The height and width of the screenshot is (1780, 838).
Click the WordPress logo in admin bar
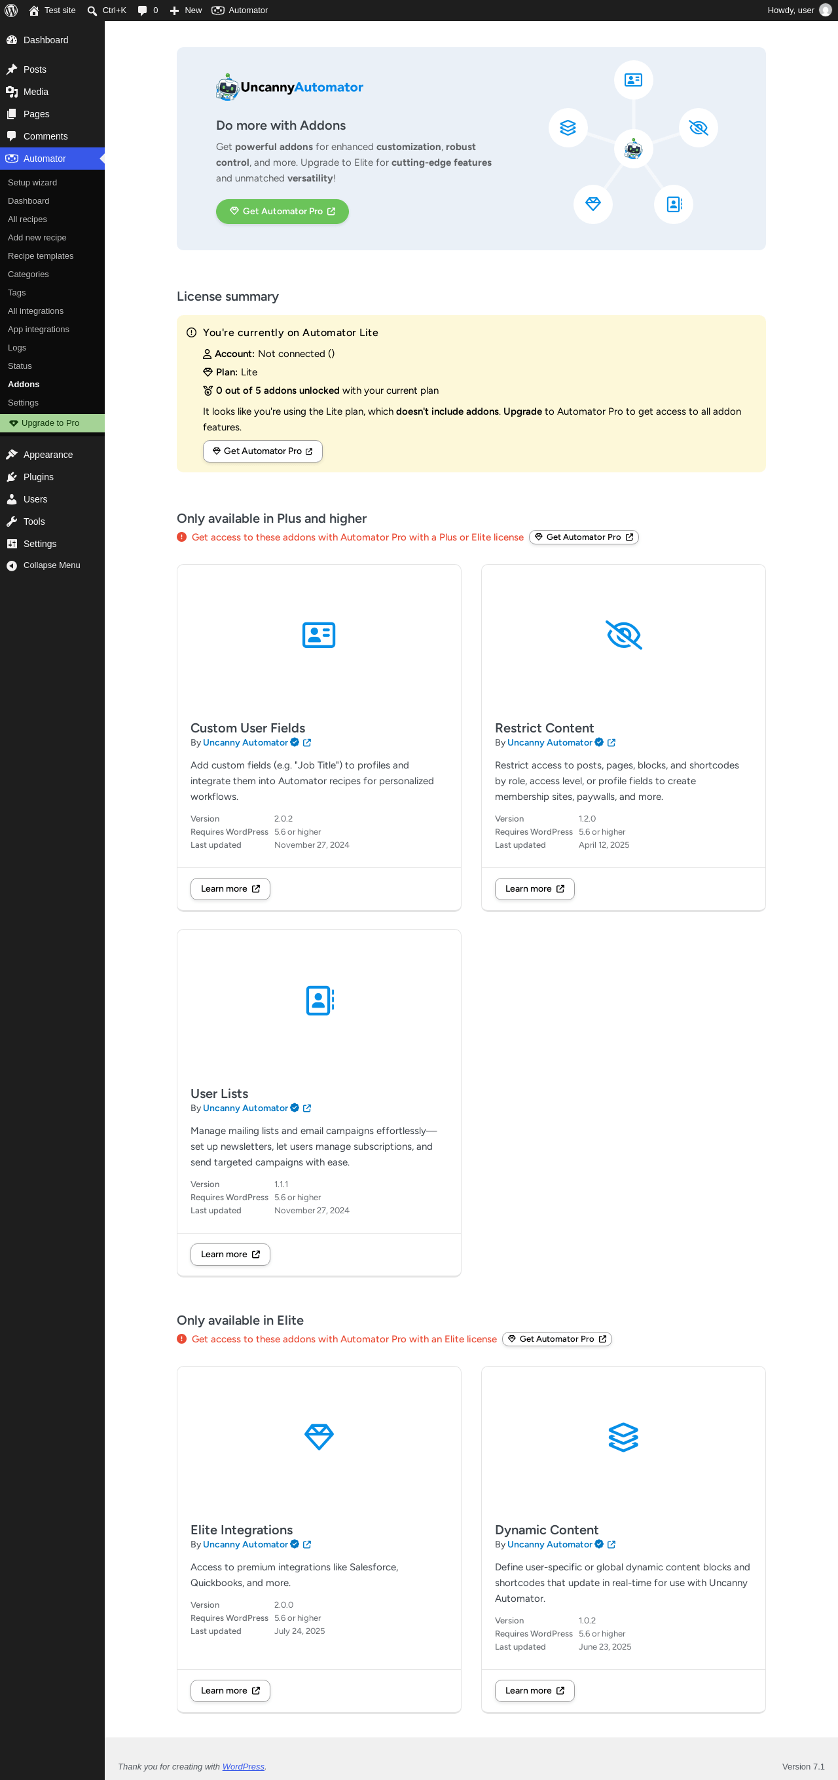(x=11, y=10)
